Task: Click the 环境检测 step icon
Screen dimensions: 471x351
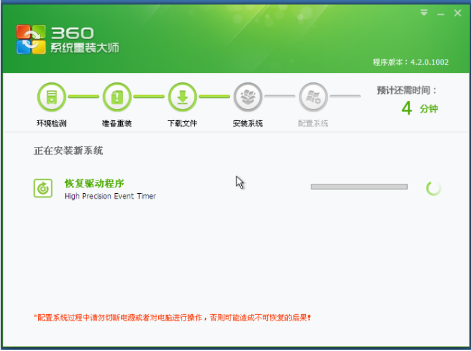Action: click(x=52, y=97)
